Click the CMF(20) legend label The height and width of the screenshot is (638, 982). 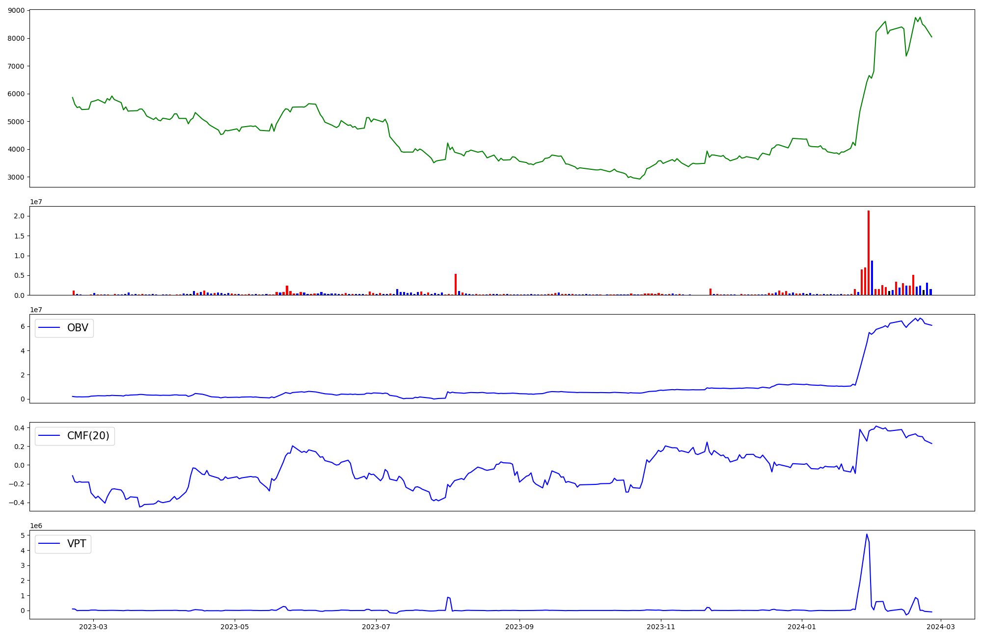tap(88, 436)
